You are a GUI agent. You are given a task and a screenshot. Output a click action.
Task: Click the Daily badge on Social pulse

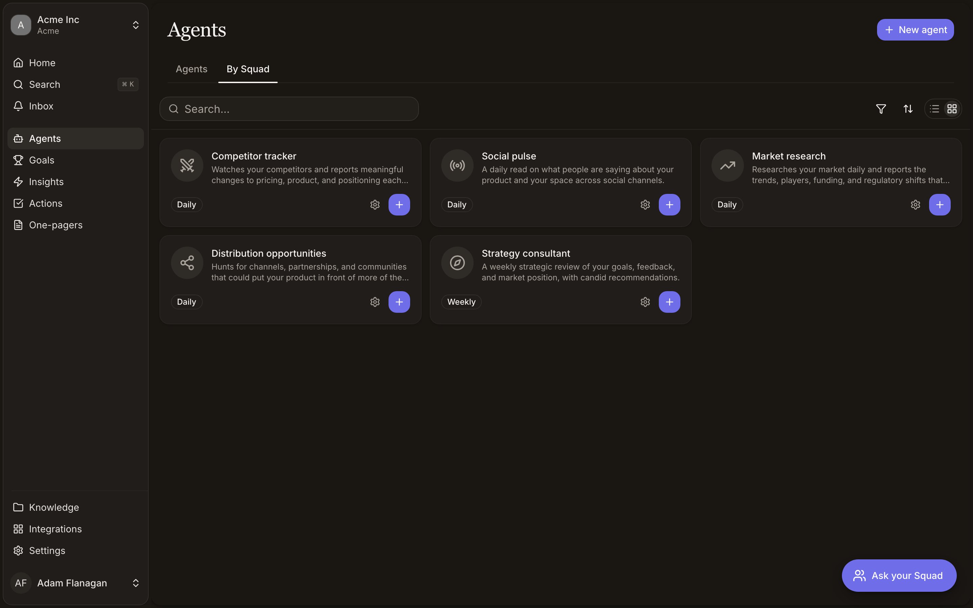tap(457, 205)
